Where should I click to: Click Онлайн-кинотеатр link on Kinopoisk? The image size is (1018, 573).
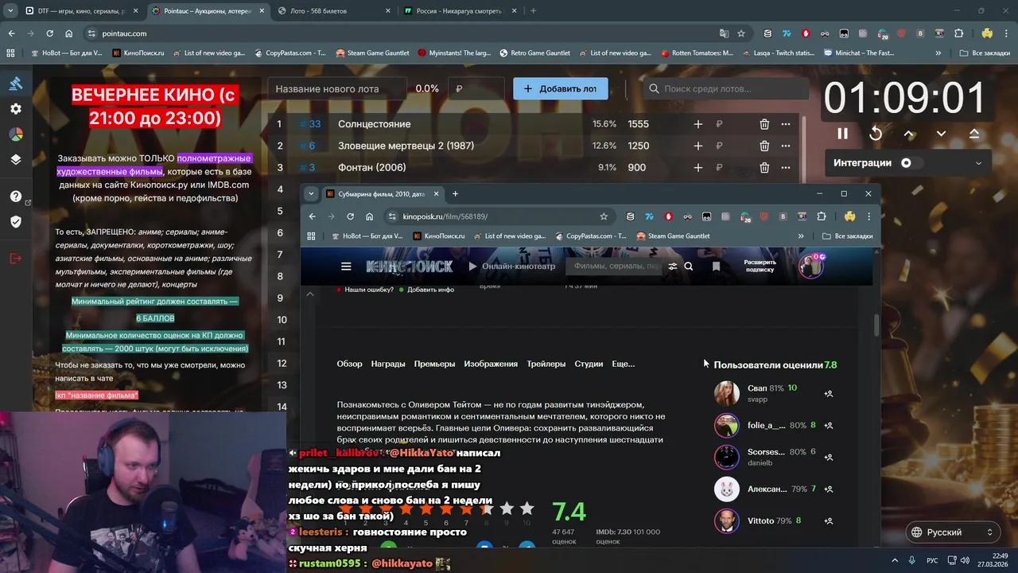point(511,267)
